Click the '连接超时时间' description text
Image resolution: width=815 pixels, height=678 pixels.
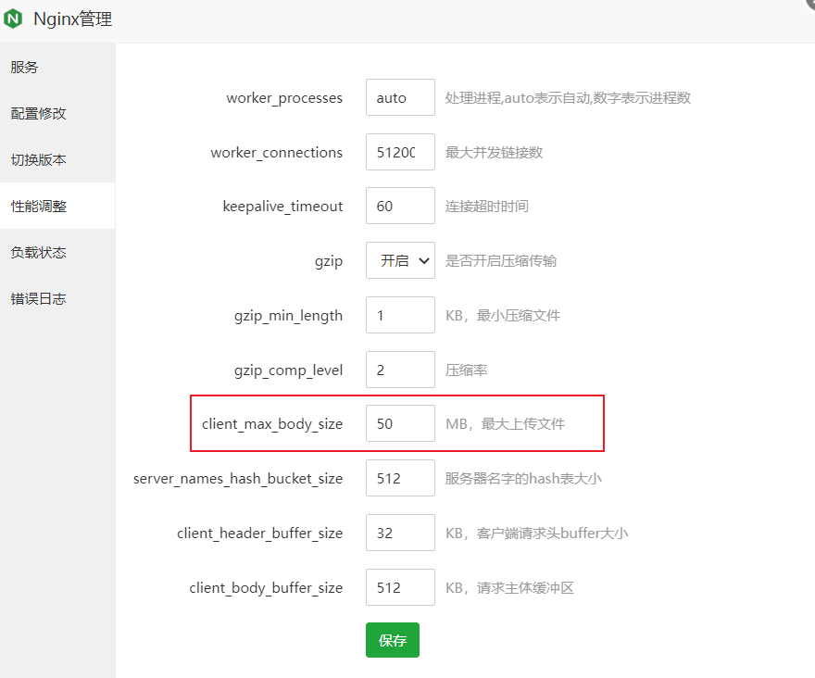[x=487, y=207]
